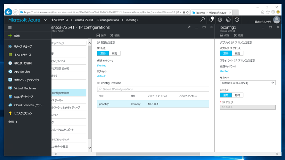The width and height of the screenshot is (285, 160).
Task: Open the default subnet link
Action: (x=101, y=76)
